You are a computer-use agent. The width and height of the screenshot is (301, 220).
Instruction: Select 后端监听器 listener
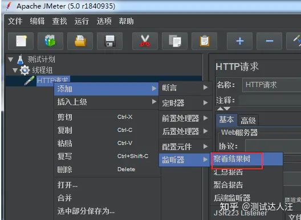coord(247,198)
